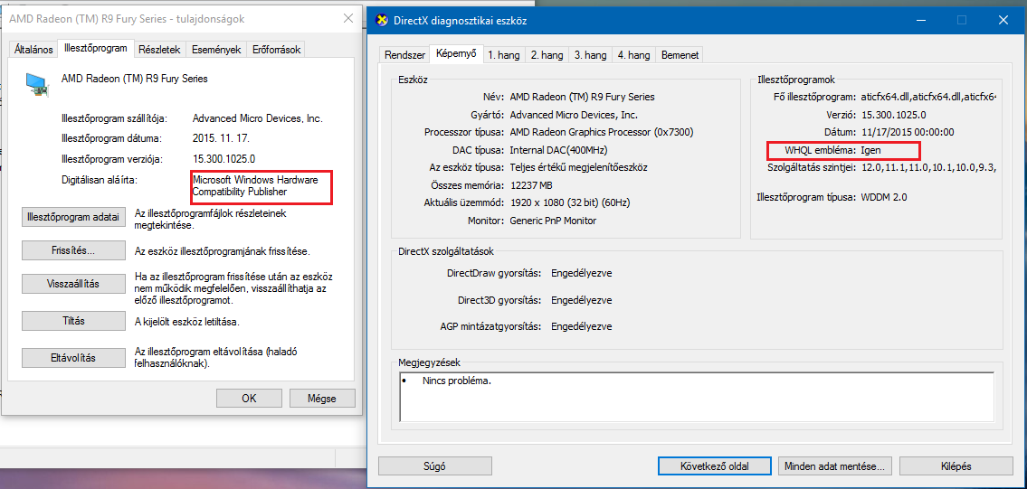Image resolution: width=1027 pixels, height=489 pixels.
Task: Minimize the DirectX diagnostic window
Action: [921, 20]
